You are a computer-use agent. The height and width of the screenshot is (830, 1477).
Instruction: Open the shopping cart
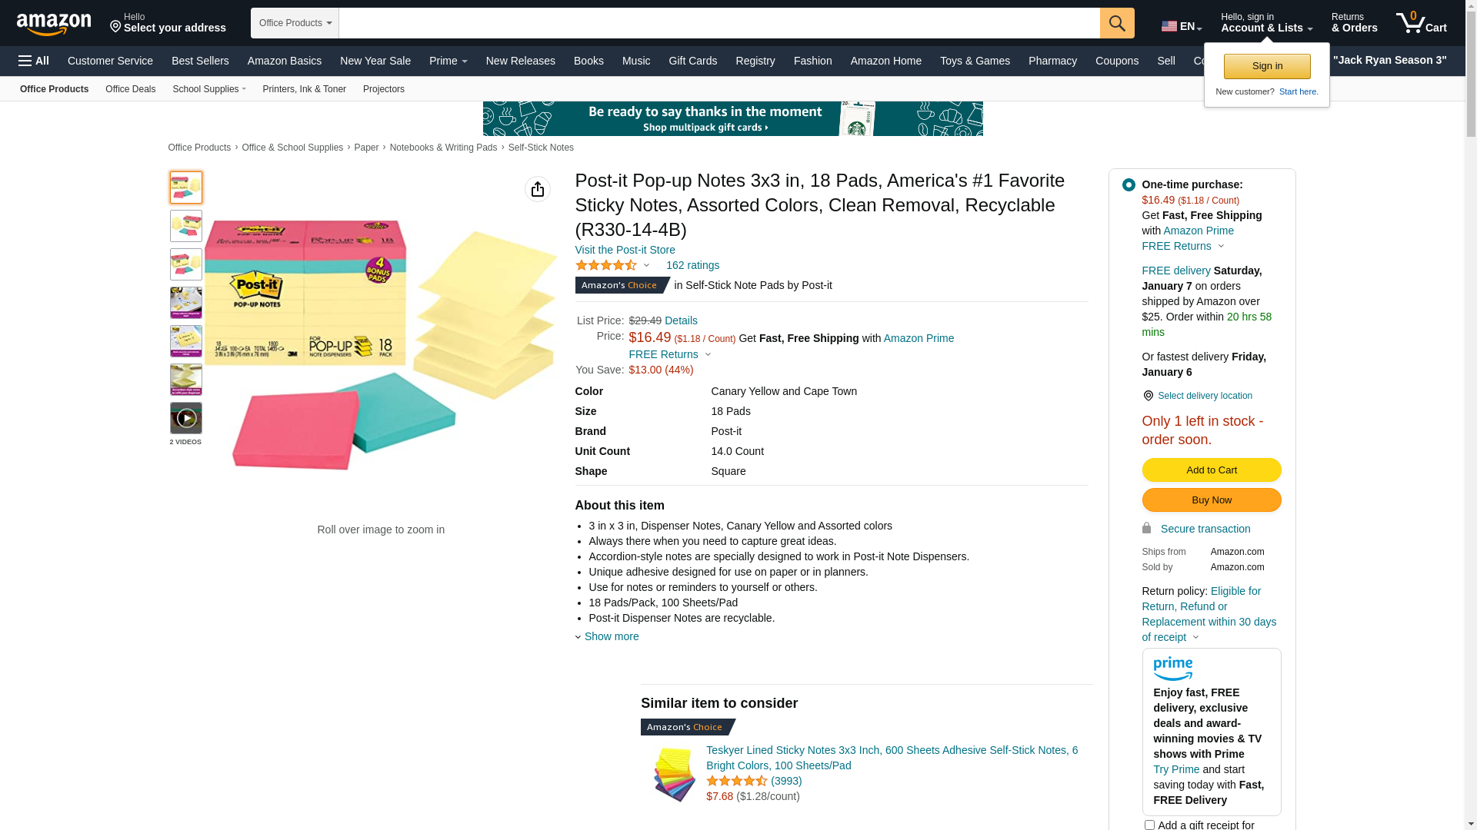[x=1421, y=23]
